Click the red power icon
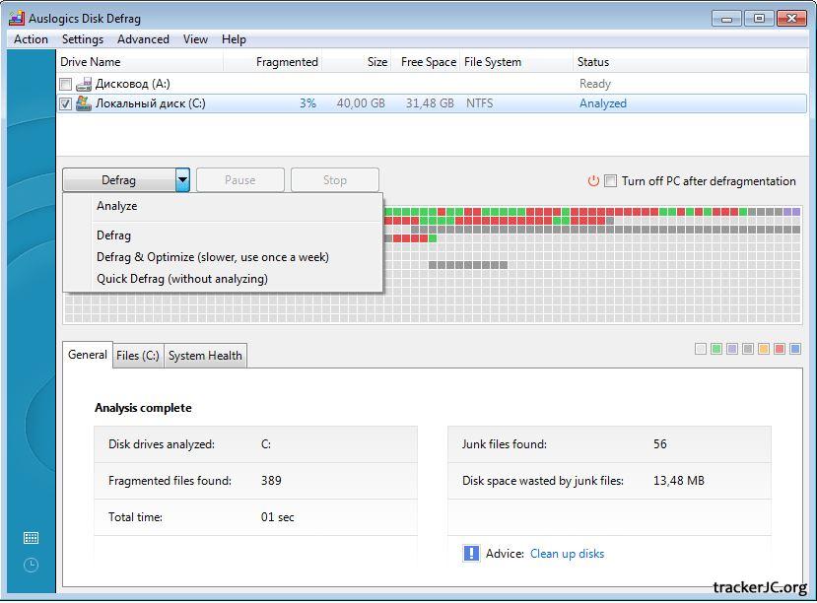This screenshot has width=817, height=603. coord(593,181)
